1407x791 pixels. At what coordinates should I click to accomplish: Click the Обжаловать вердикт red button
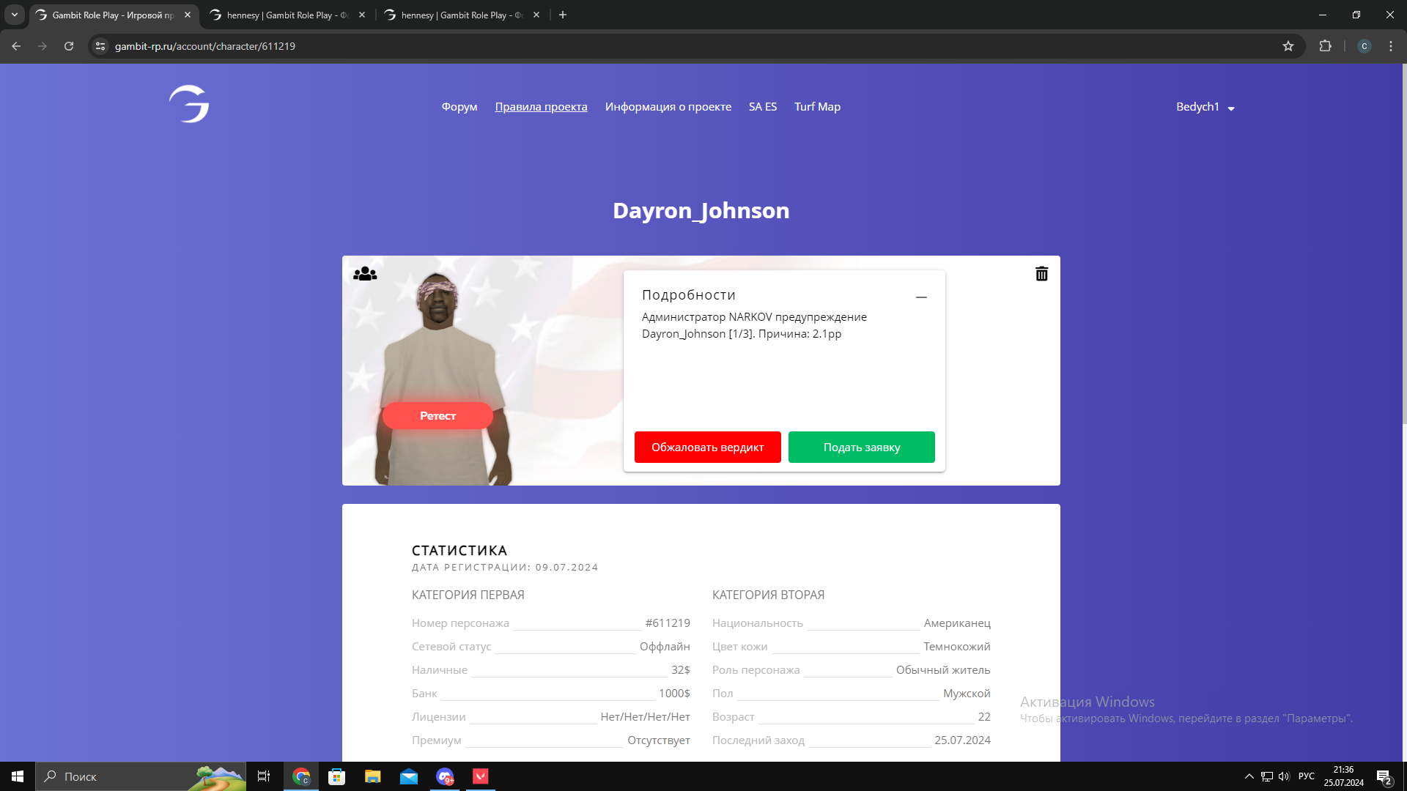(707, 448)
